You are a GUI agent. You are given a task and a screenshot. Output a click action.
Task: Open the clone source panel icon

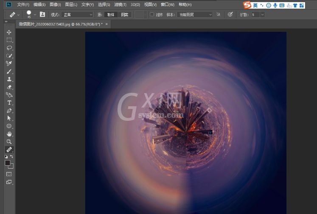click(x=42, y=14)
